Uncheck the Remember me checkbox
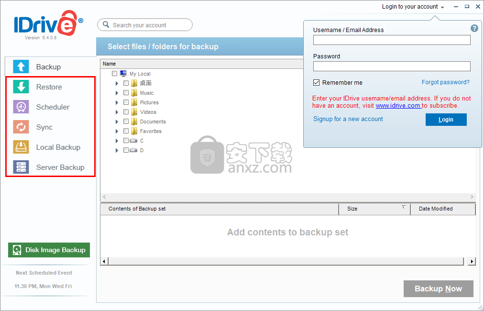 317,82
